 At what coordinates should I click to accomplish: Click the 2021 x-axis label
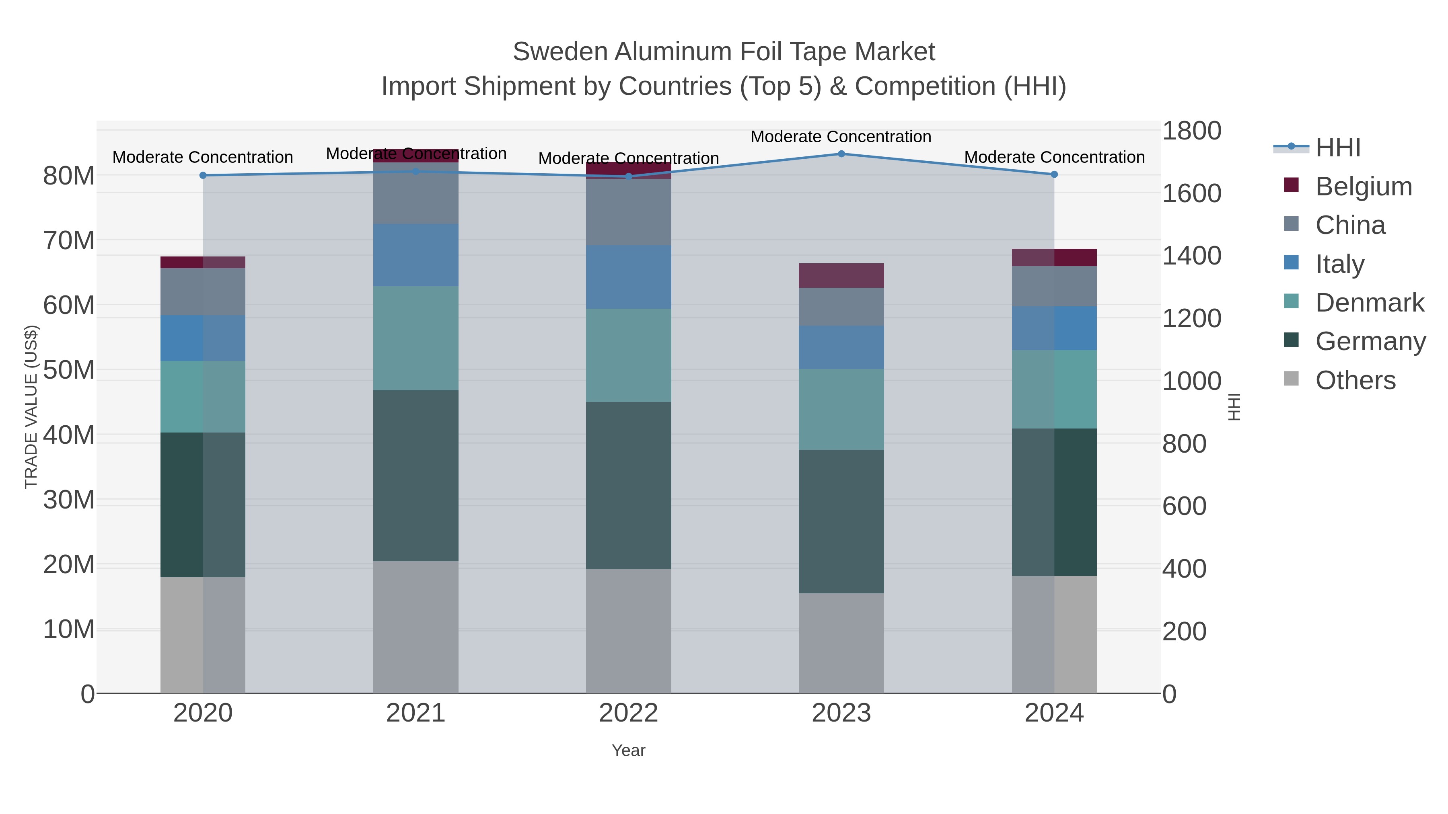[416, 714]
